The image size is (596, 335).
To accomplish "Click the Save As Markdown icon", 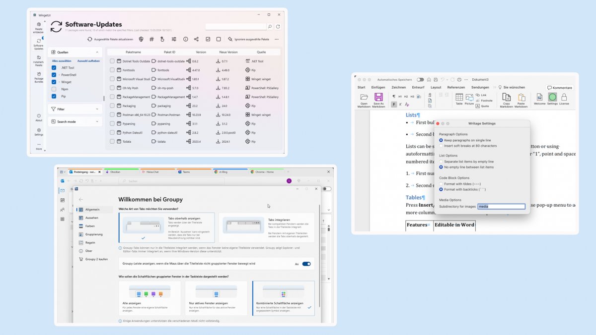I will pos(378,98).
